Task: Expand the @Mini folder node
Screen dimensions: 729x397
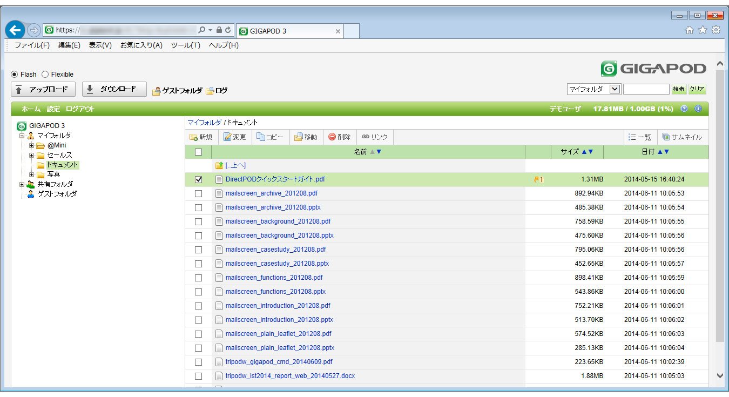Action: [32, 145]
